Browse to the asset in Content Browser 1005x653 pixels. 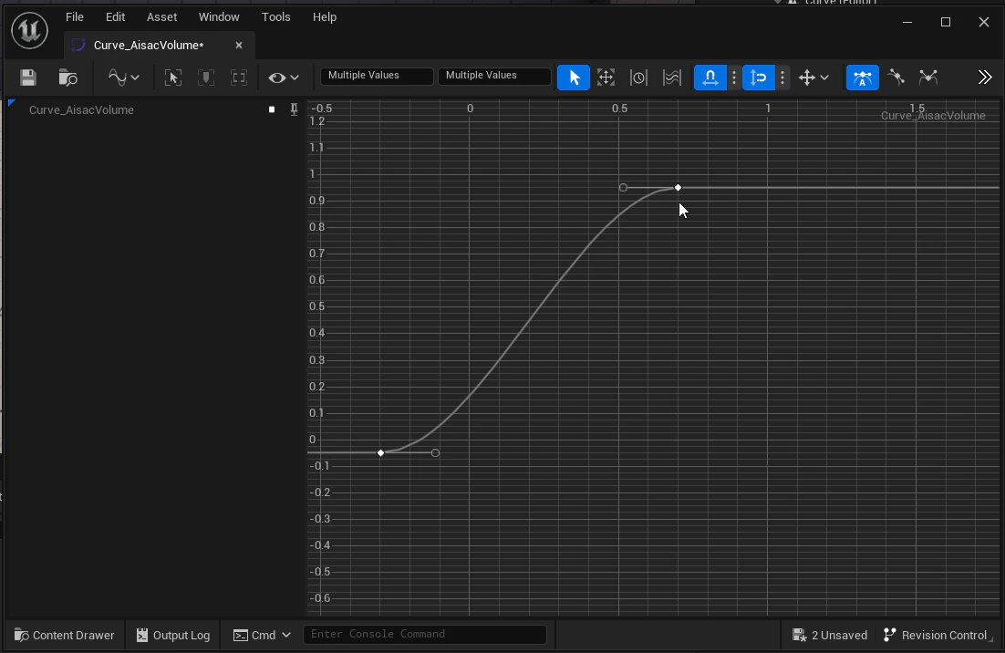[x=67, y=78]
